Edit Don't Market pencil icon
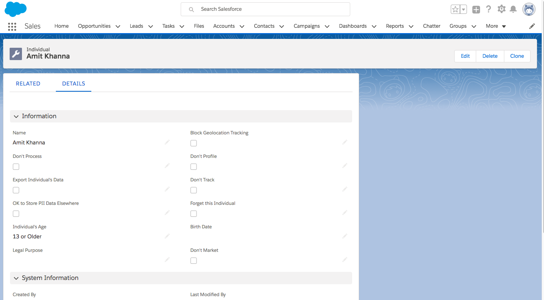544x300 pixels. [x=345, y=260]
